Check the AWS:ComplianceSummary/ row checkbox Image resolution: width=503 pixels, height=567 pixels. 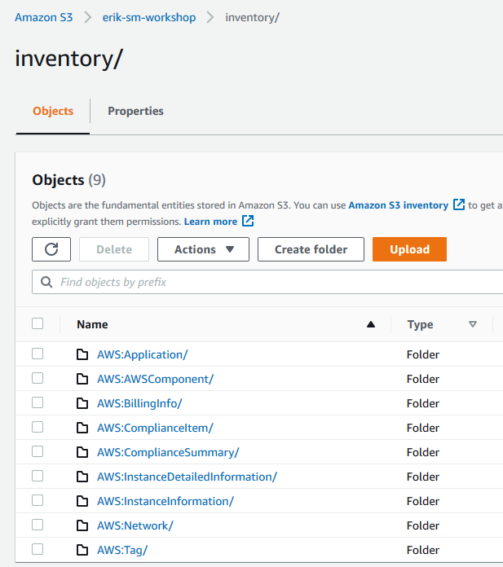38,451
